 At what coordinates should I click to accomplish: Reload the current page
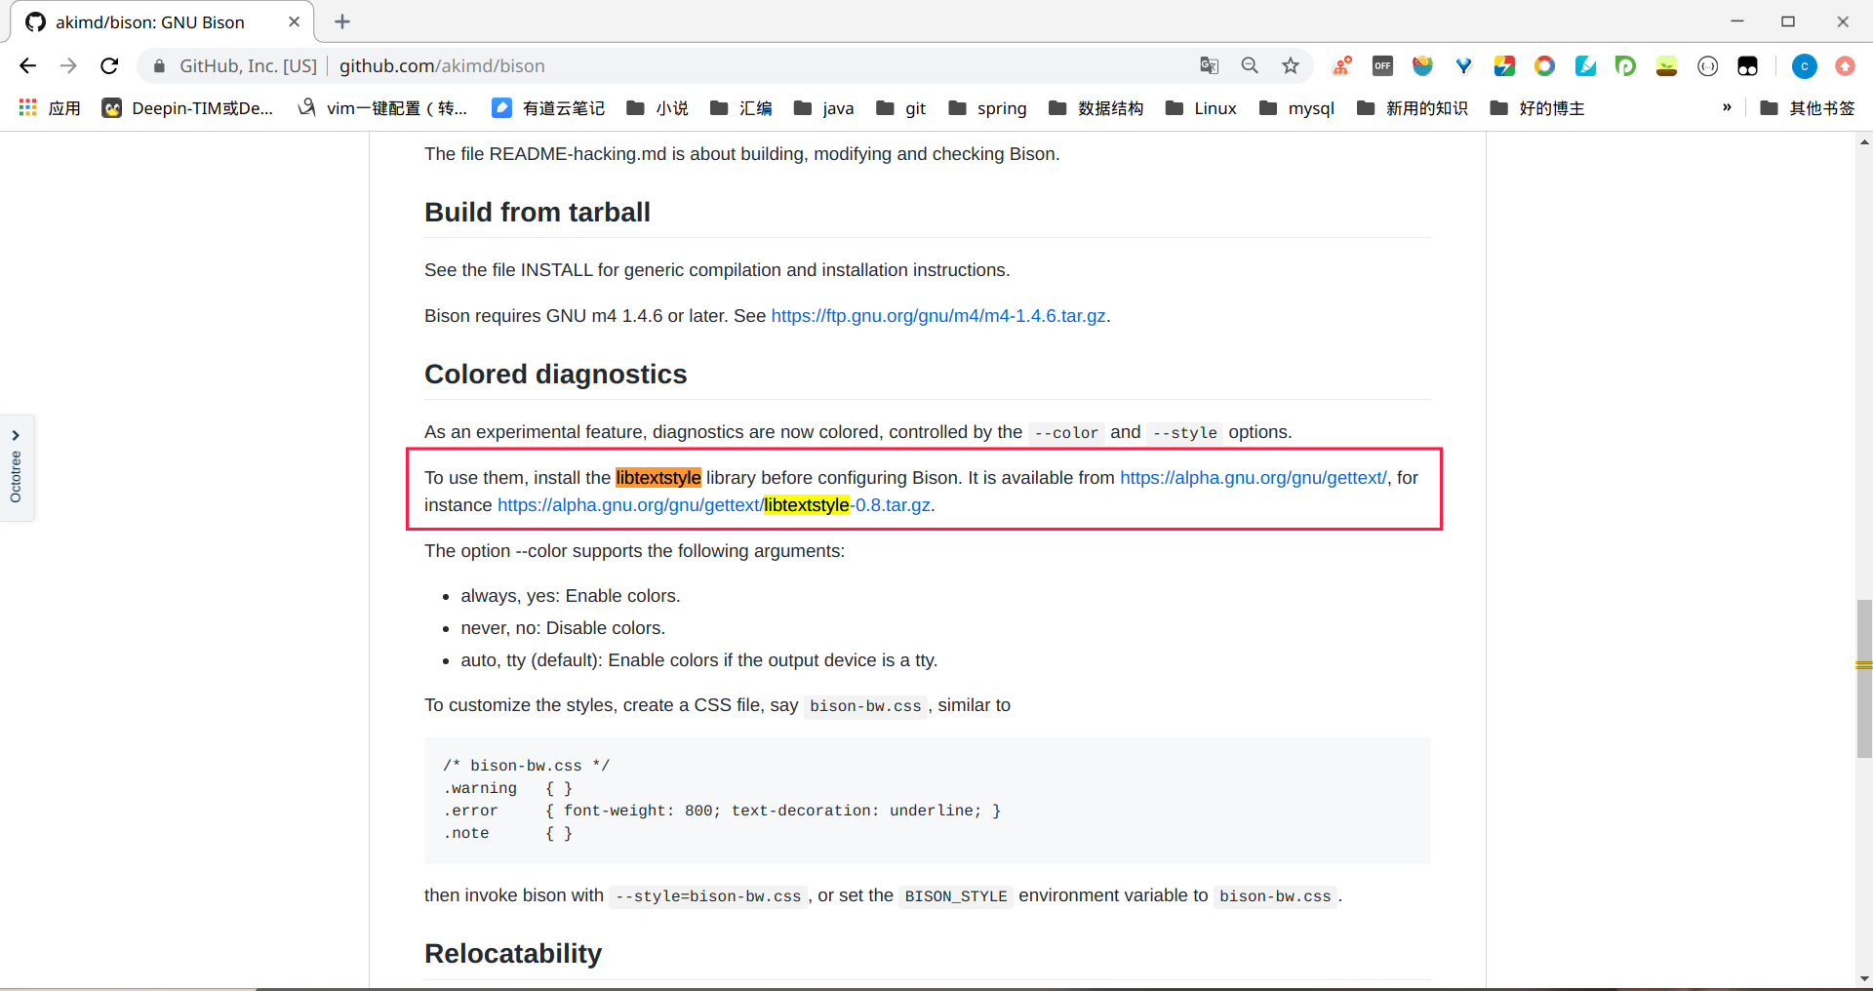pos(109,65)
